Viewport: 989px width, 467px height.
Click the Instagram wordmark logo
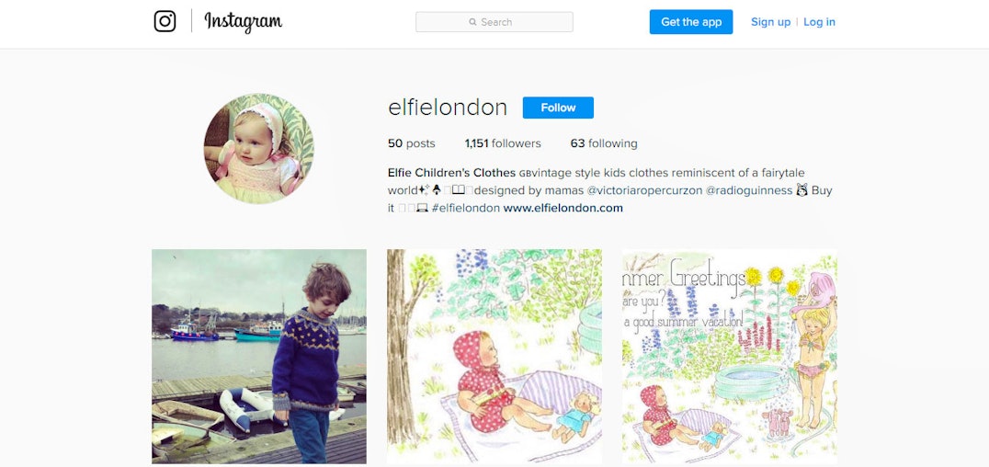(x=243, y=22)
